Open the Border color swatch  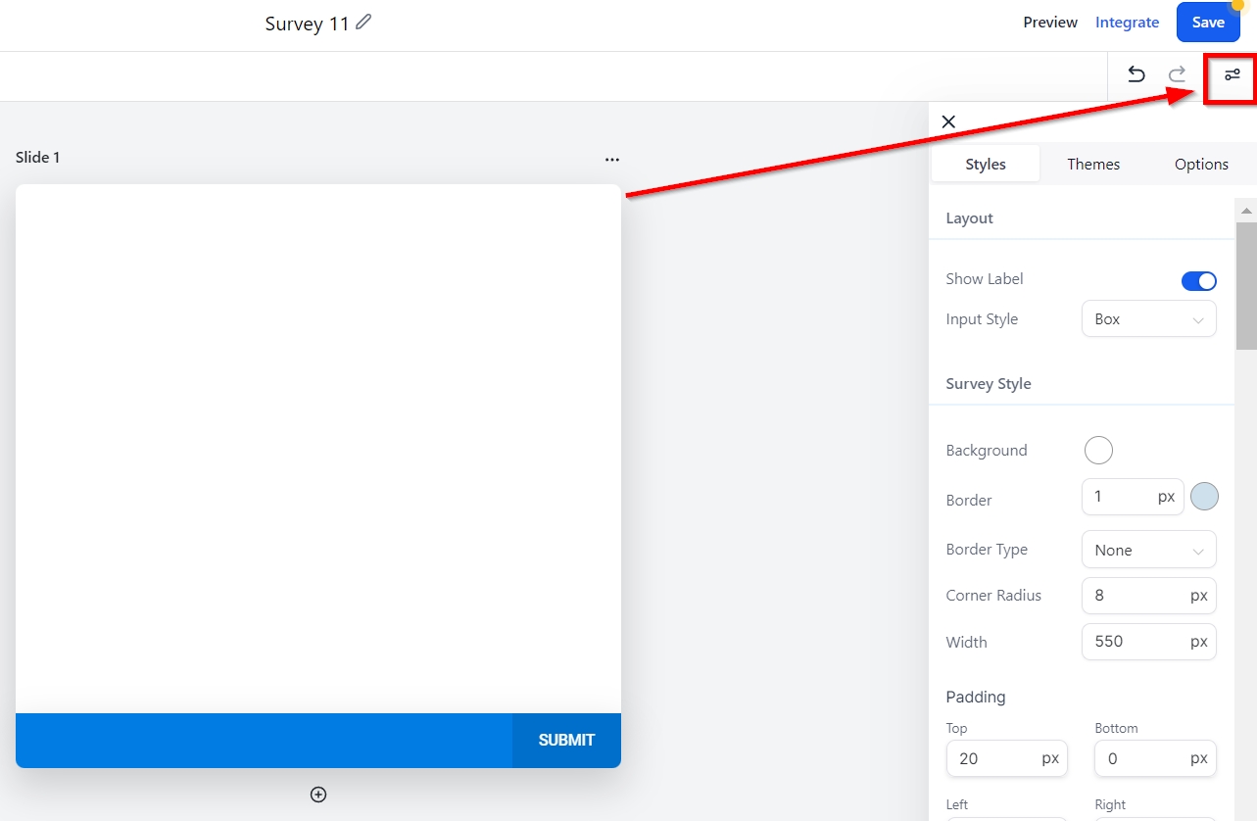(1204, 497)
